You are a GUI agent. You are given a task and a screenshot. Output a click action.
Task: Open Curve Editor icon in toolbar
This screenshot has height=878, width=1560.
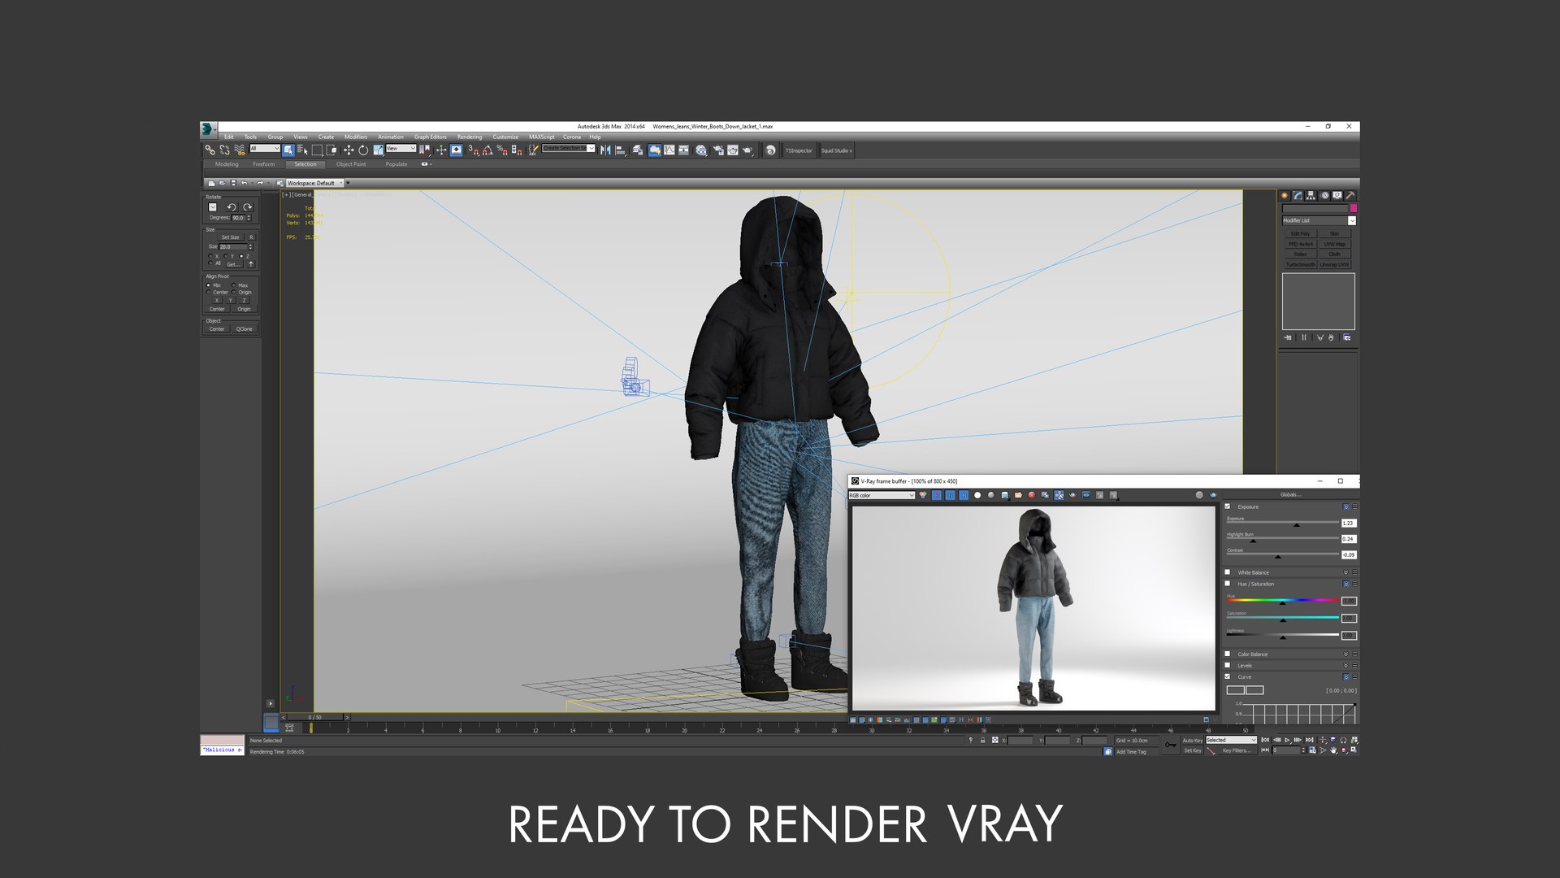pos(669,150)
